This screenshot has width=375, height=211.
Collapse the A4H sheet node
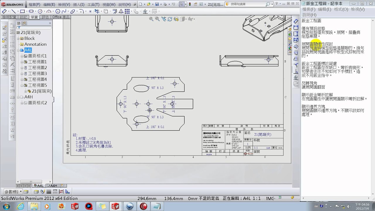tap(18, 97)
